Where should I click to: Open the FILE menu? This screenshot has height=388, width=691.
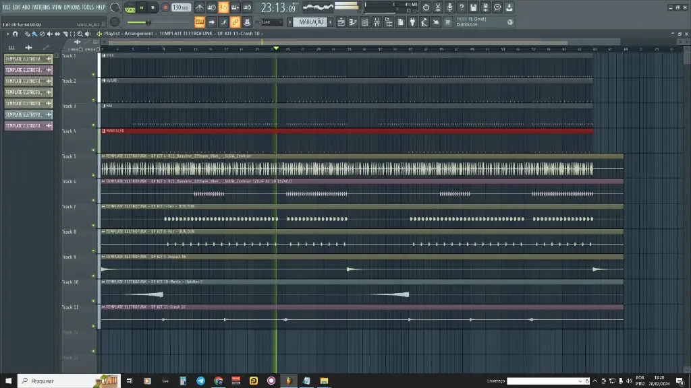(7, 7)
